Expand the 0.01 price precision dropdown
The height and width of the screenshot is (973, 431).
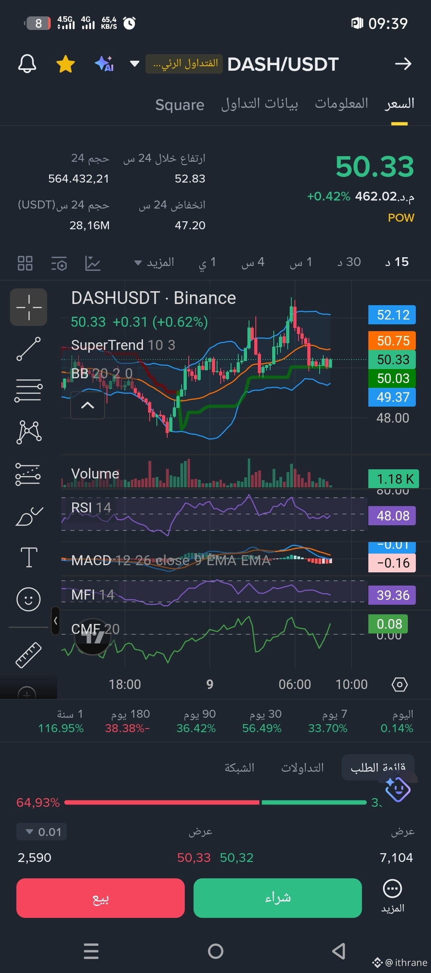pyautogui.click(x=42, y=832)
